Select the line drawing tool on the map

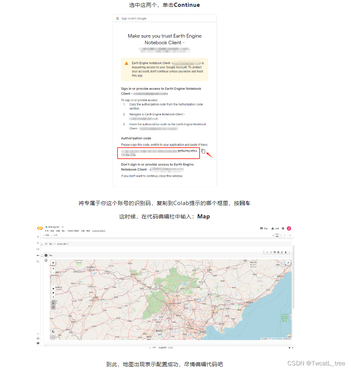pyautogui.click(x=53, y=284)
